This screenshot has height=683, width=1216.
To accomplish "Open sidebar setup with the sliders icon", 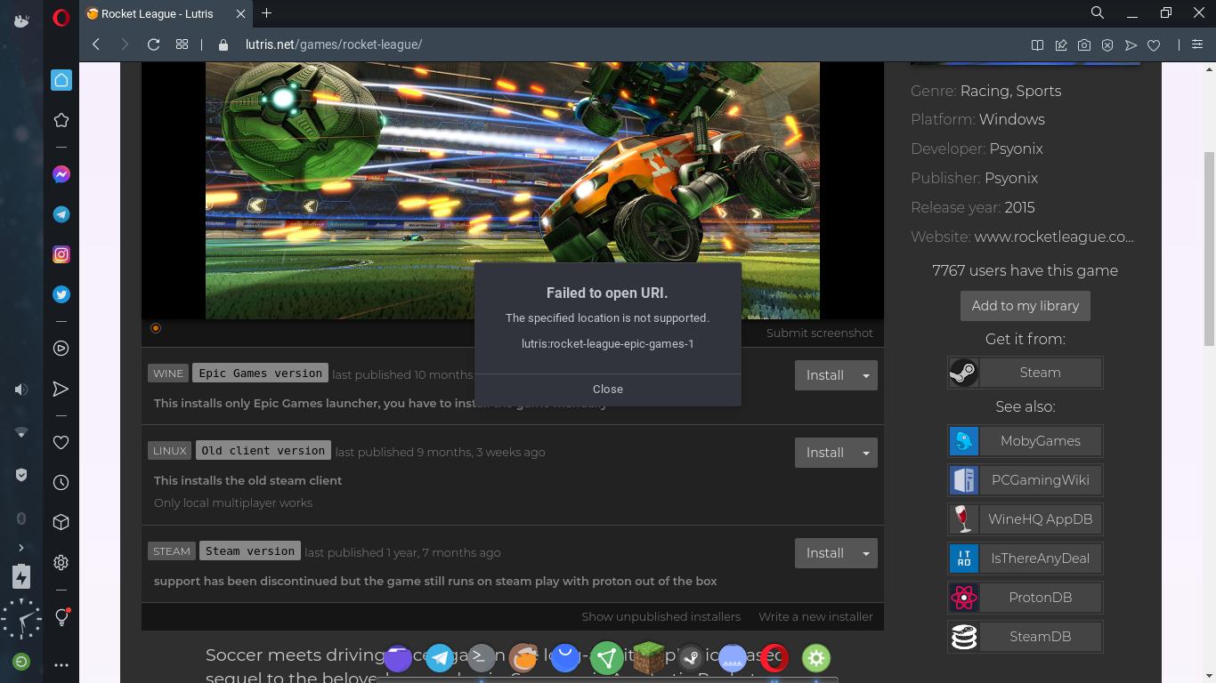I will click(1197, 44).
